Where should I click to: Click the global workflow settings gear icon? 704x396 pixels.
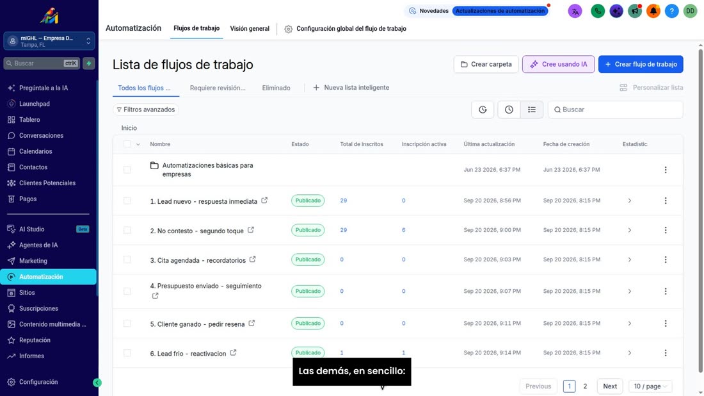pos(288,29)
